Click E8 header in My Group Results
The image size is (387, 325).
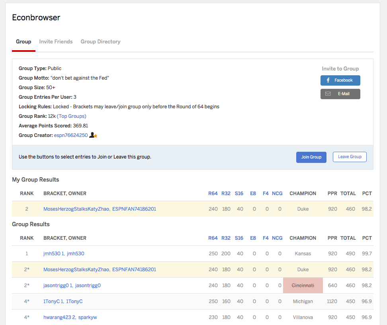[253, 194]
